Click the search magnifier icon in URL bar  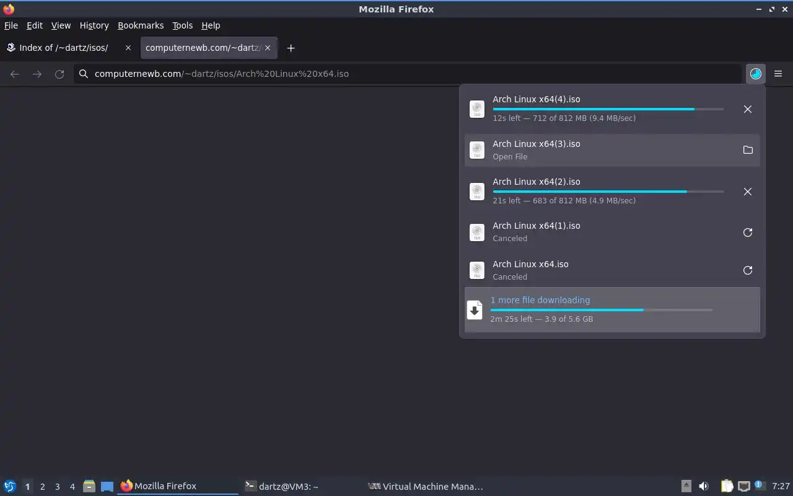pos(84,74)
